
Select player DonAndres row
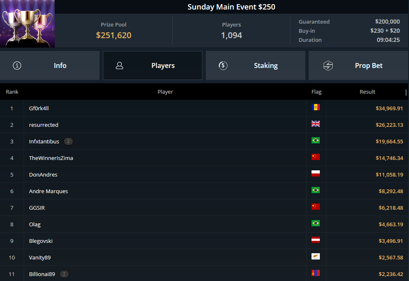click(x=204, y=174)
